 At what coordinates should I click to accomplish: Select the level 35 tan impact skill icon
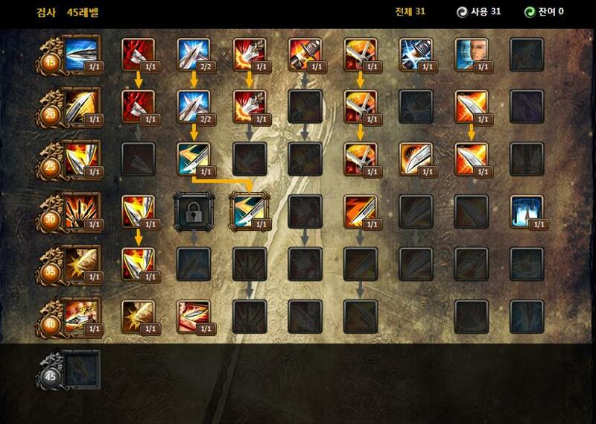coord(82,265)
